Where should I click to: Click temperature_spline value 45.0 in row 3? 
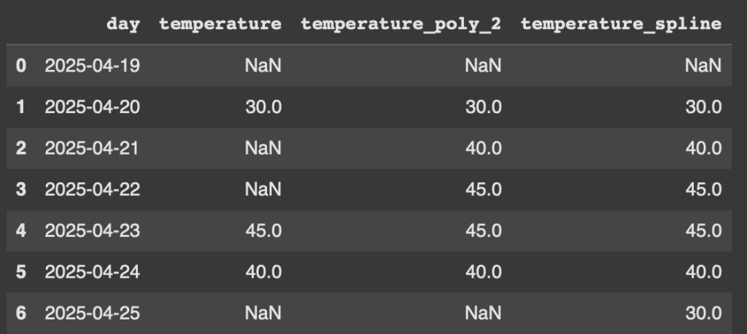tap(704, 189)
